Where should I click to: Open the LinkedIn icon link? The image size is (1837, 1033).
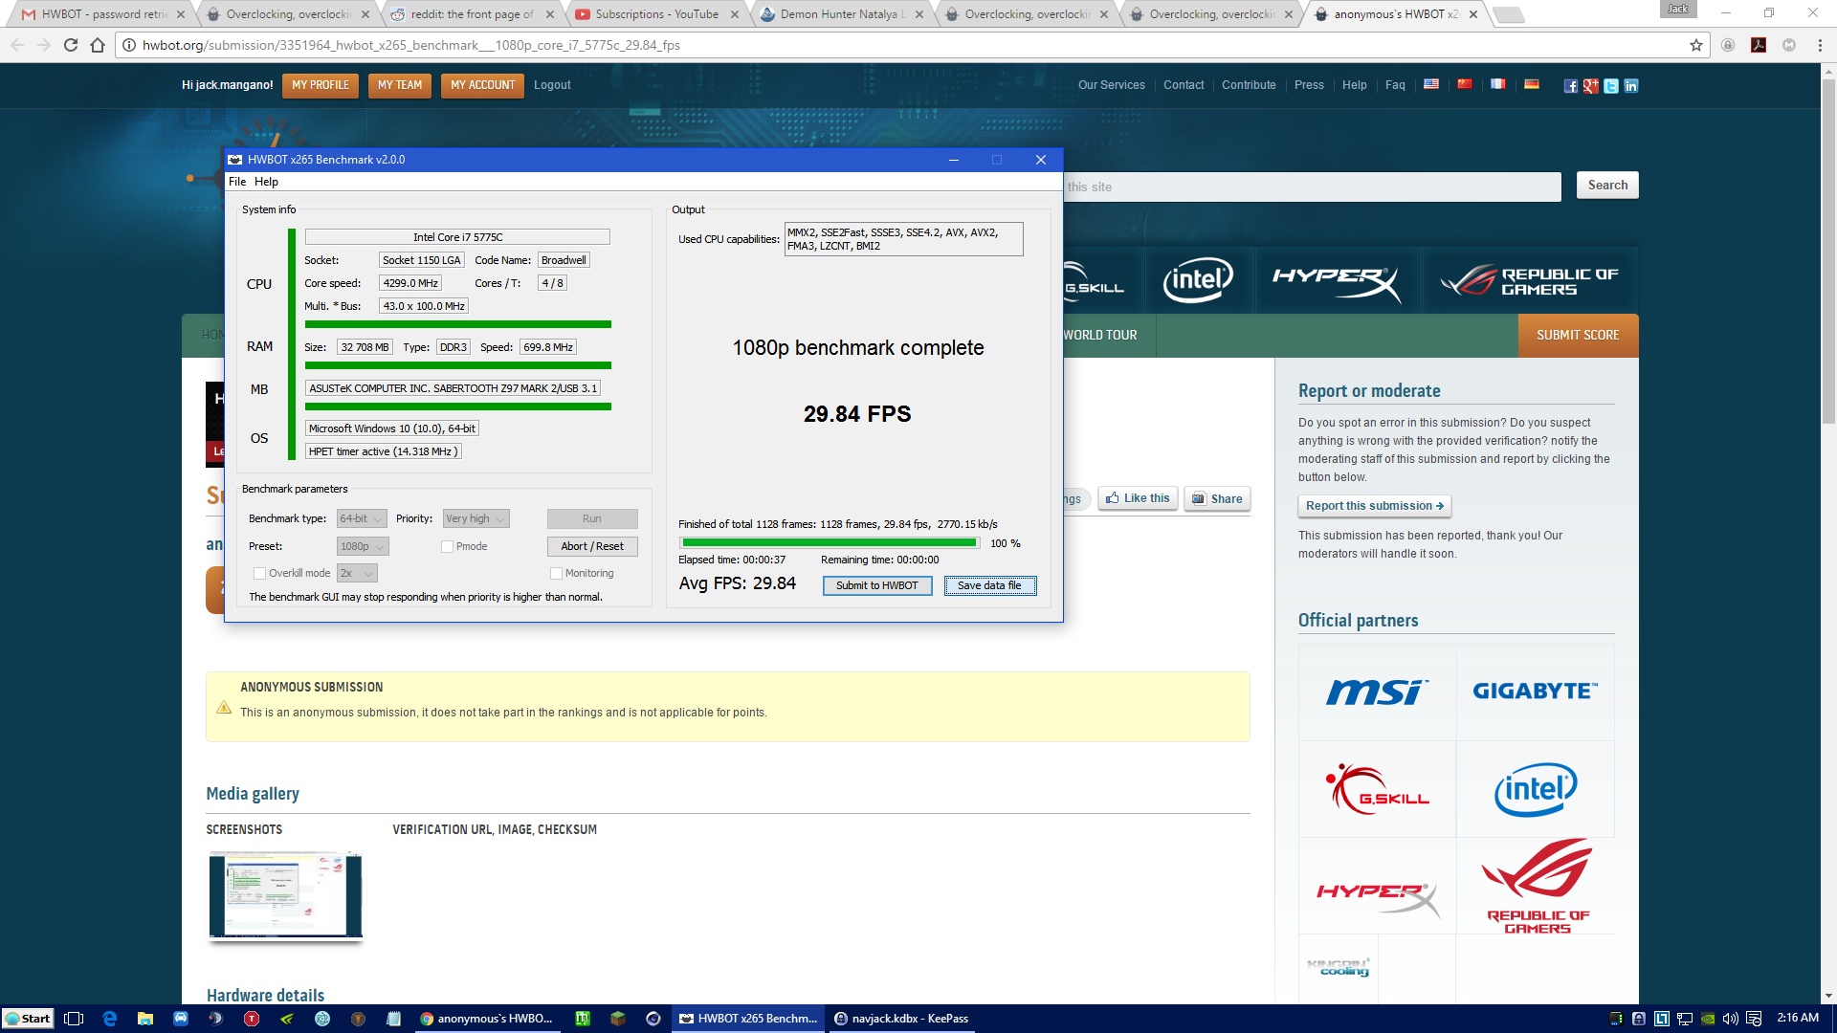(x=1631, y=86)
